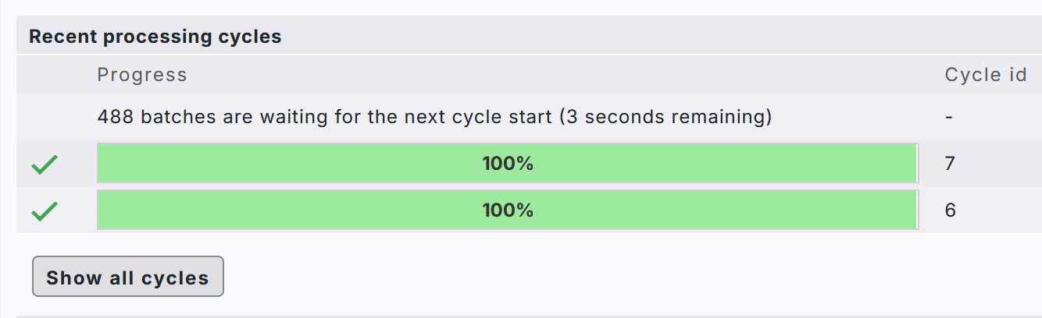Screen dimensions: 1042x318
Task: Select the Cycle id column header
Action: coord(986,75)
